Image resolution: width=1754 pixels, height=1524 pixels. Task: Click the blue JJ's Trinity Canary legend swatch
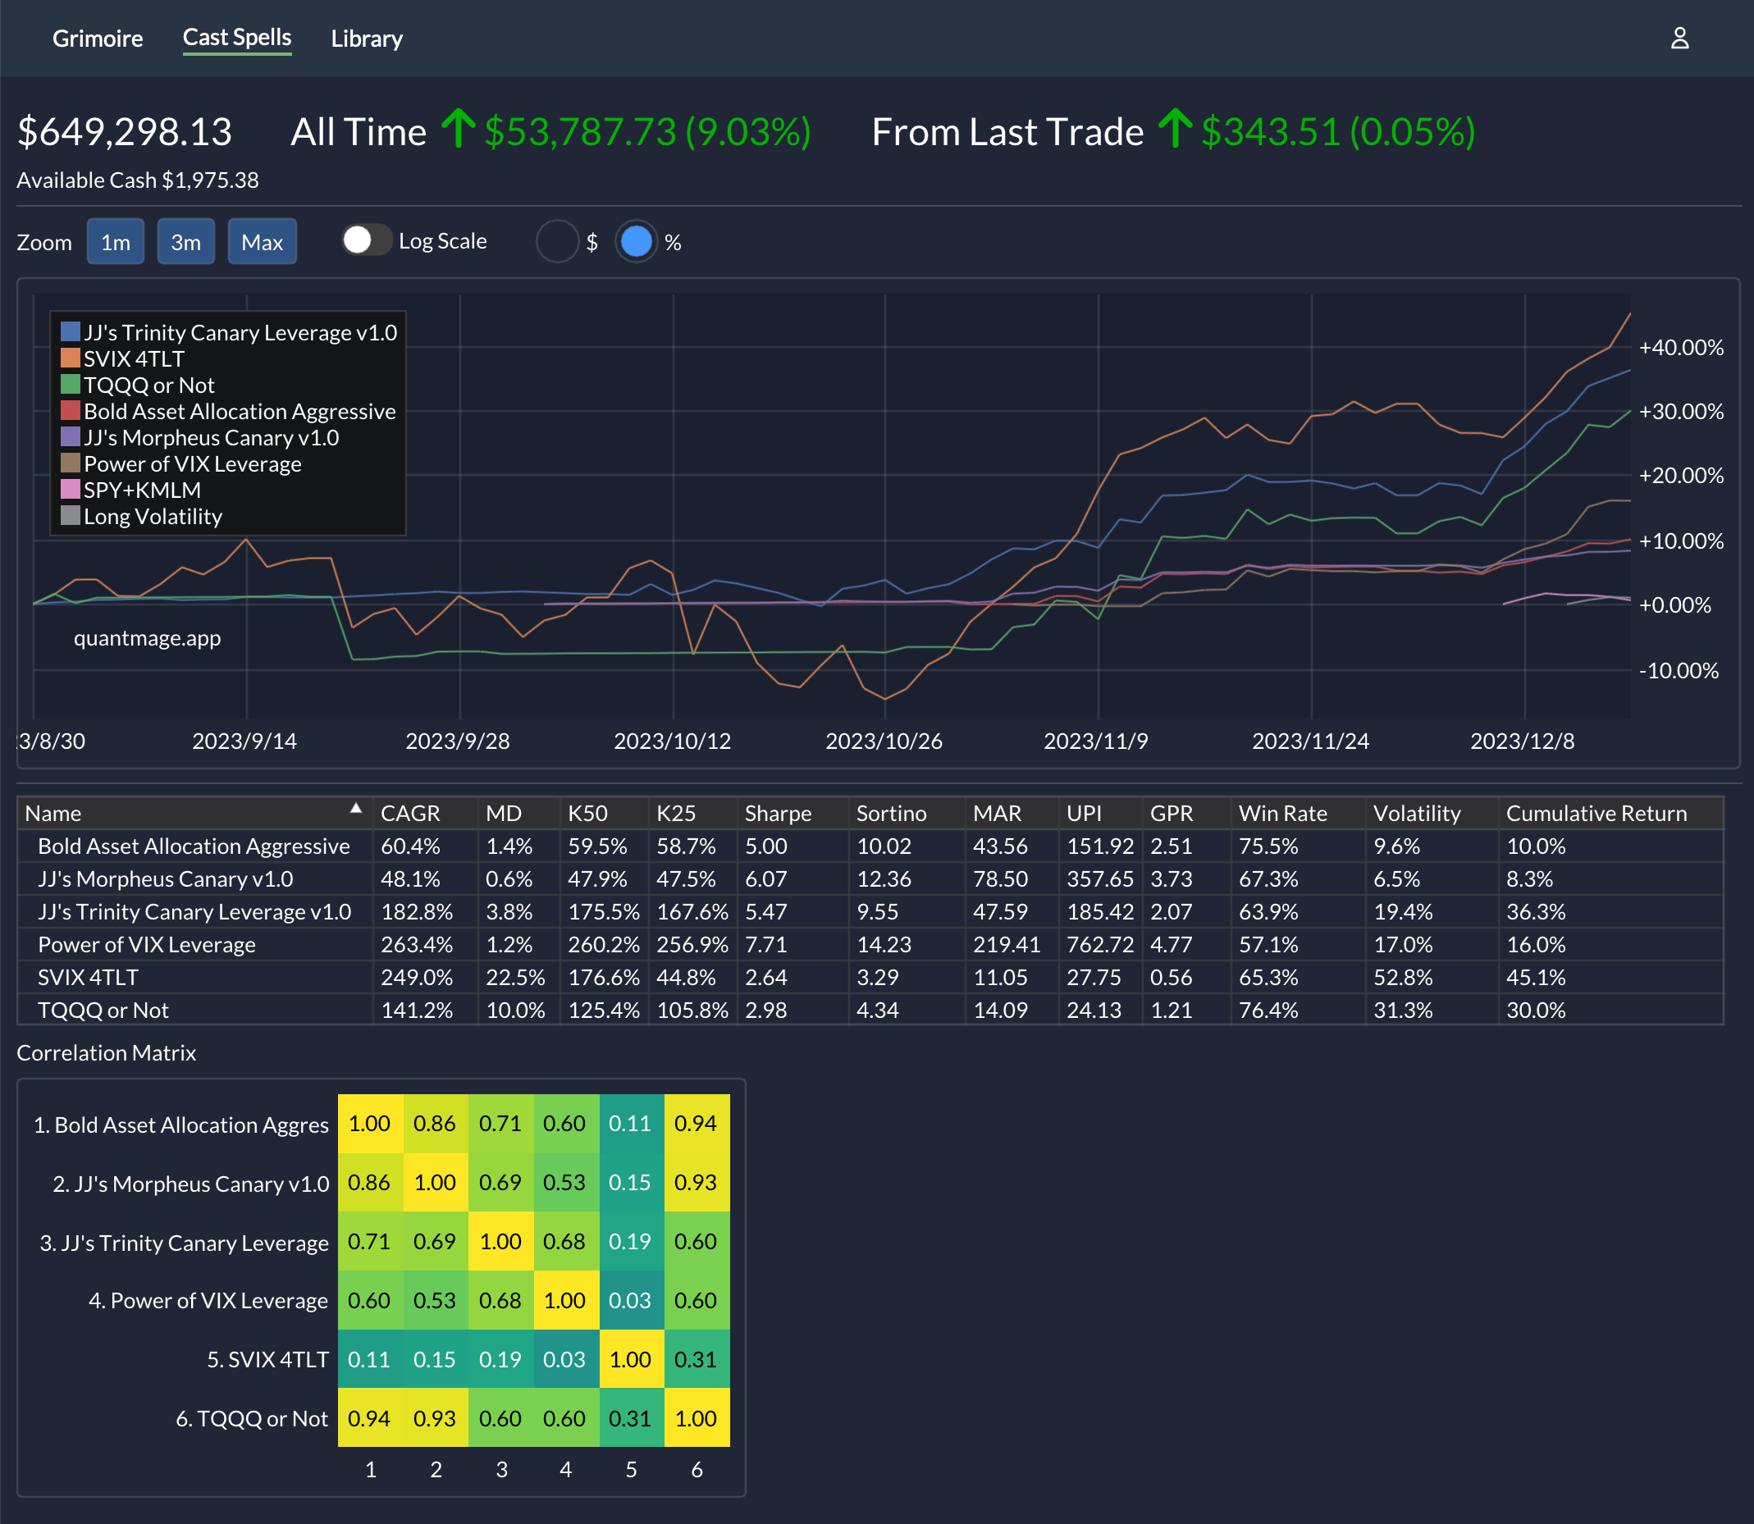coord(71,331)
